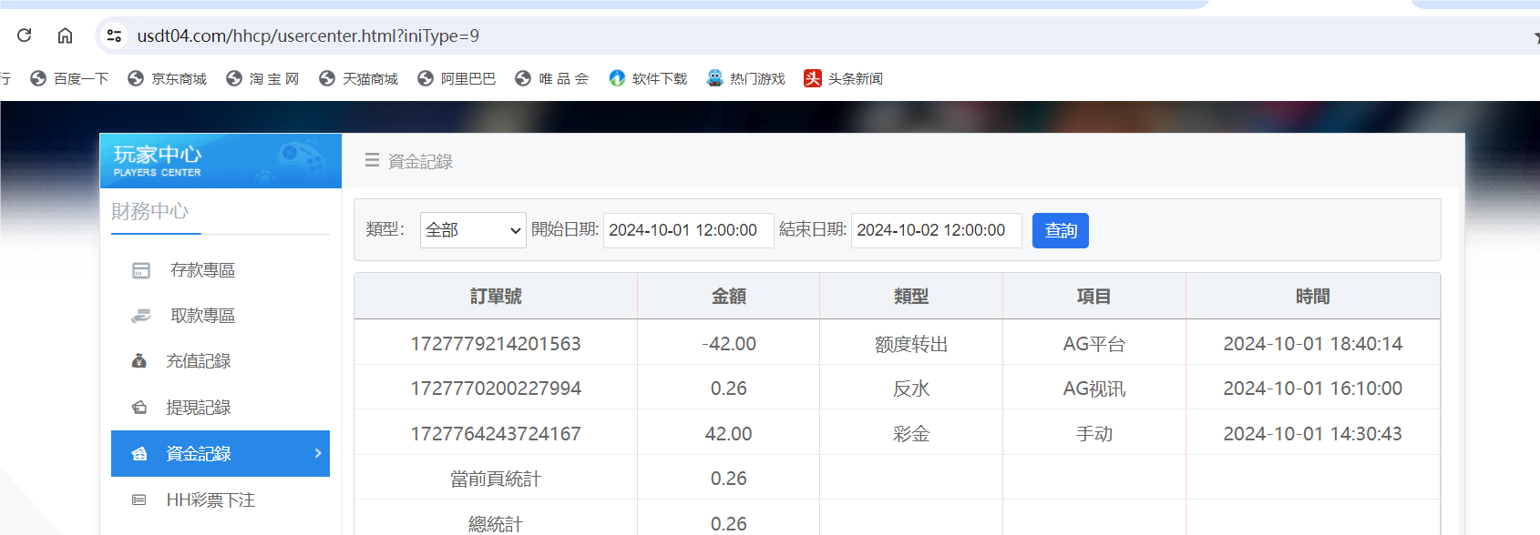Open the 京东商城 bookmark
The height and width of the screenshot is (535, 1540).
click(168, 79)
